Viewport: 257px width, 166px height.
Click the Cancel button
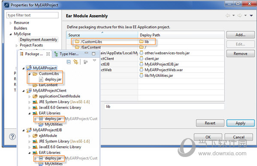point(239,137)
